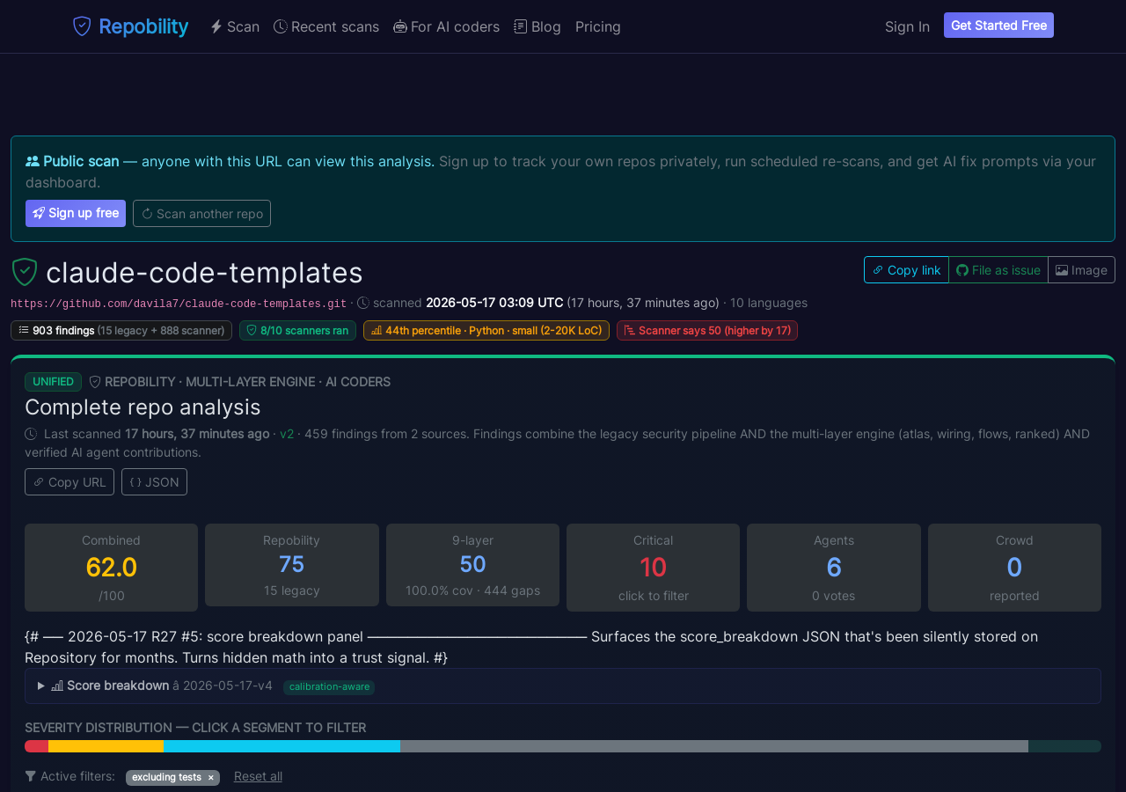Click the people icon beside Public scan
1126x792 pixels.
pyautogui.click(x=33, y=161)
